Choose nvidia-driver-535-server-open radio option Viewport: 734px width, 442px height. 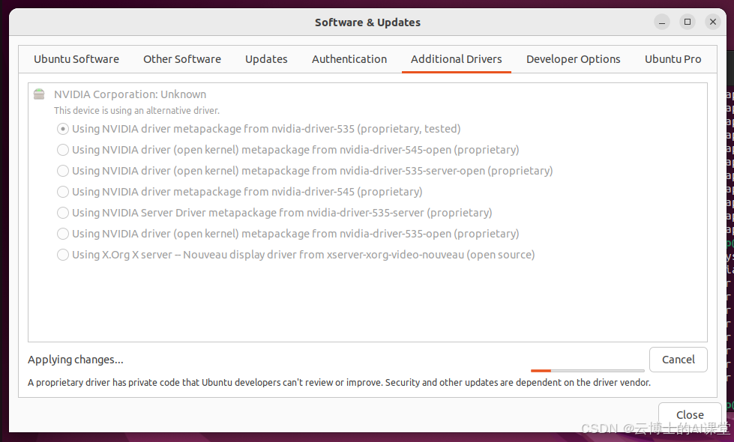pos(63,171)
